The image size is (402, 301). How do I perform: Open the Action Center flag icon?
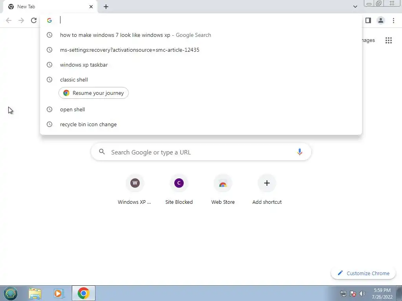click(353, 294)
